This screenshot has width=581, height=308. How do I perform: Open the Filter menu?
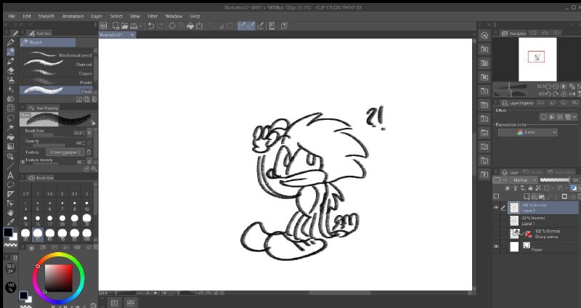[x=153, y=16]
